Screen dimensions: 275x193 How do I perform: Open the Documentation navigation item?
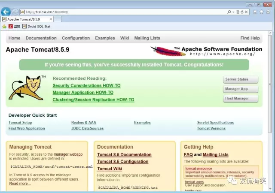[x=41, y=38]
